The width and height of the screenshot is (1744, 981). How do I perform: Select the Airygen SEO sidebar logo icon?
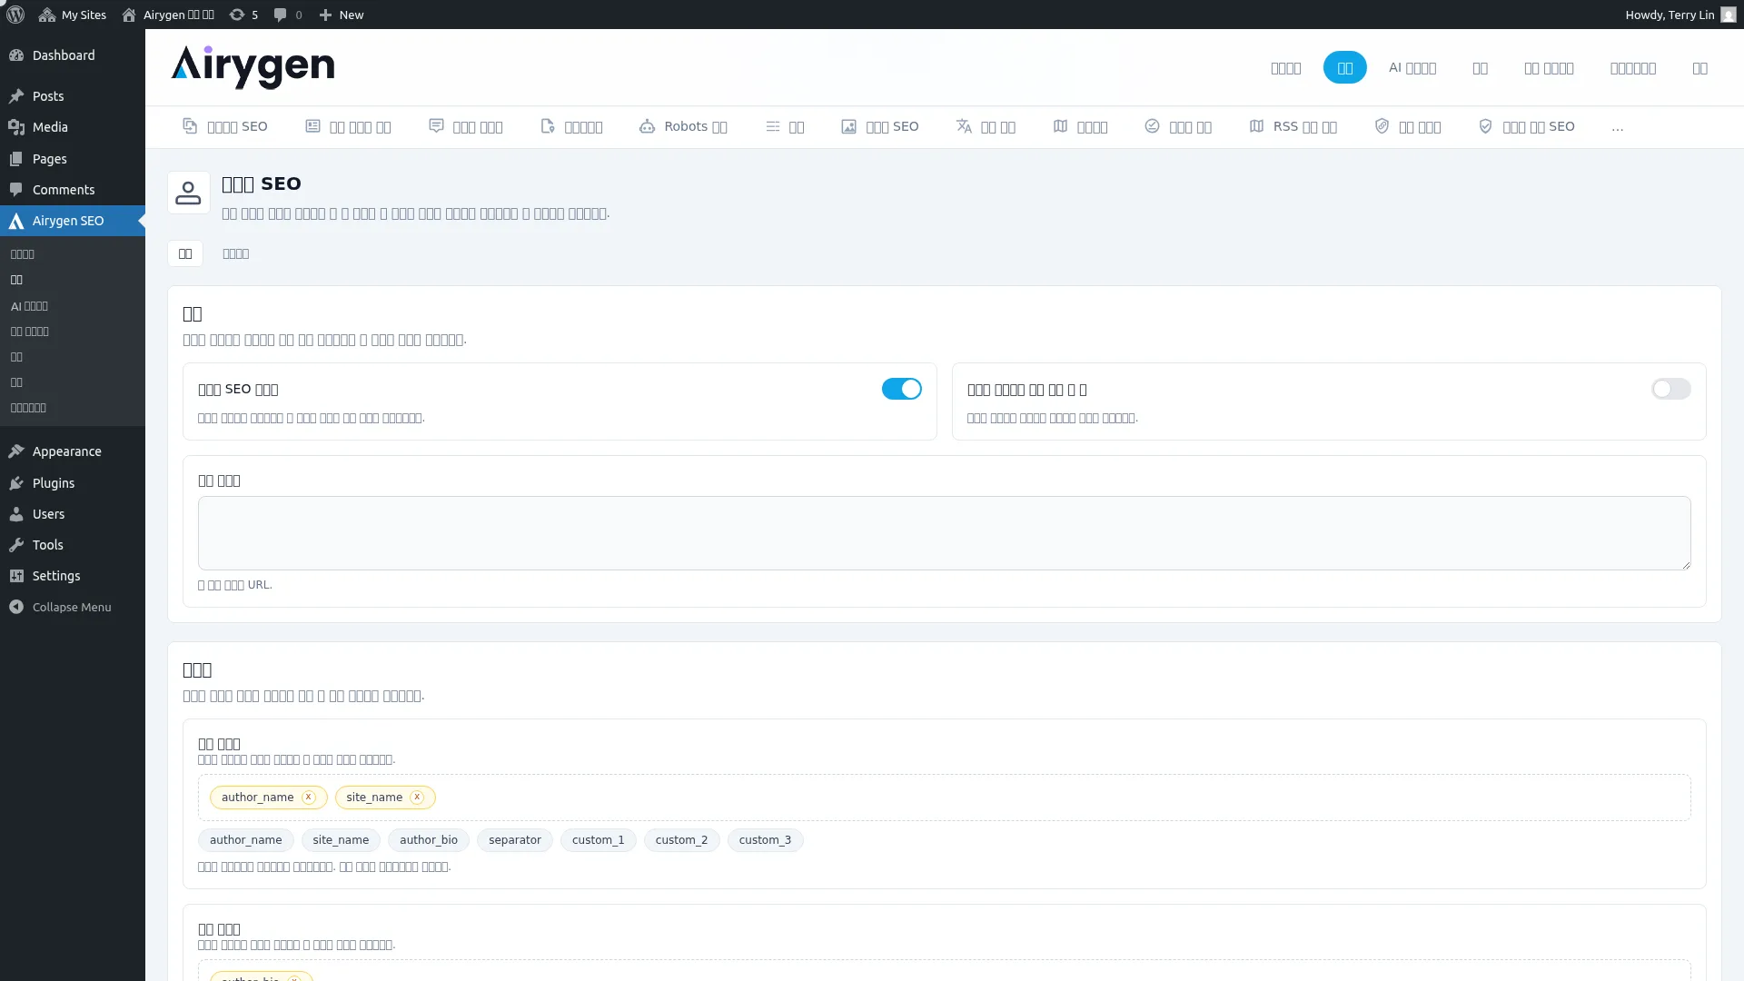click(16, 221)
